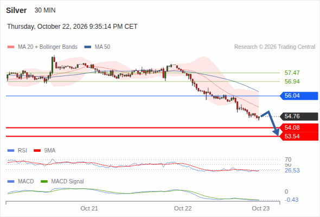
Task: Select the red 53.54 support price tag
Action: tap(299, 136)
